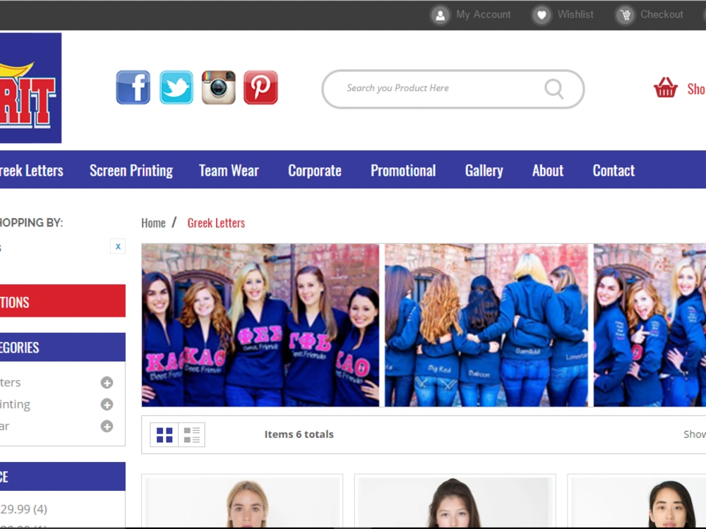This screenshot has height=529, width=706.
Task: Click the Home breadcrumb link
Action: [153, 223]
